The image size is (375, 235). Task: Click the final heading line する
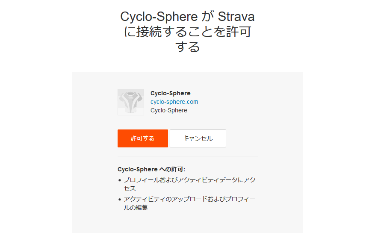(x=187, y=47)
